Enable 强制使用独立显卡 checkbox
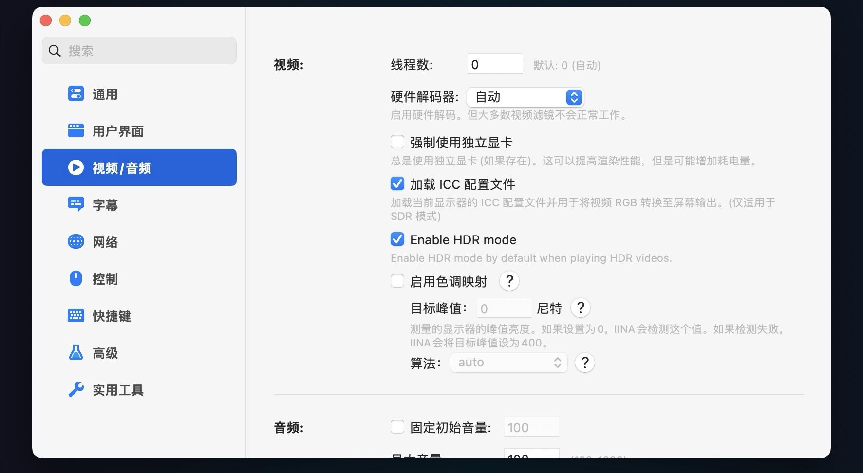The image size is (863, 473). coord(397,142)
